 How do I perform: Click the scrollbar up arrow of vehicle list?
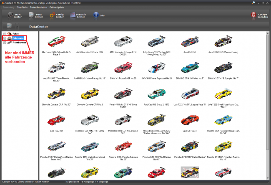tap(268, 33)
